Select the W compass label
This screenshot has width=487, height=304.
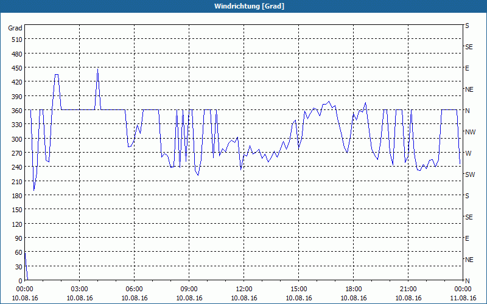(x=468, y=153)
